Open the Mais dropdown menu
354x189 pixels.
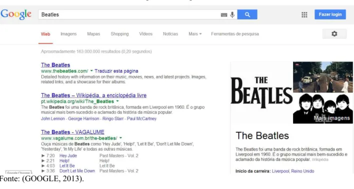[195, 34]
